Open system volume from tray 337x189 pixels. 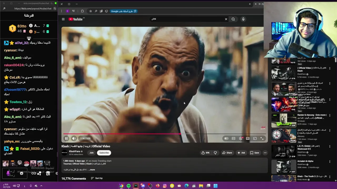tap(14, 186)
